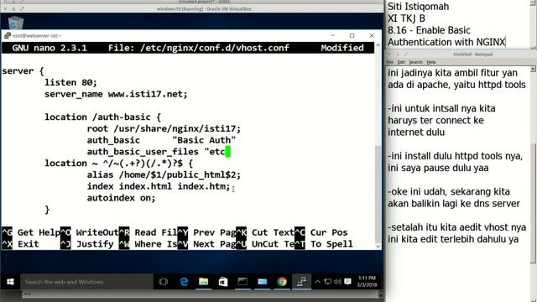Viewport: 537px width, 302px height.
Task: Open the Action Center notification icon
Action: (347, 282)
